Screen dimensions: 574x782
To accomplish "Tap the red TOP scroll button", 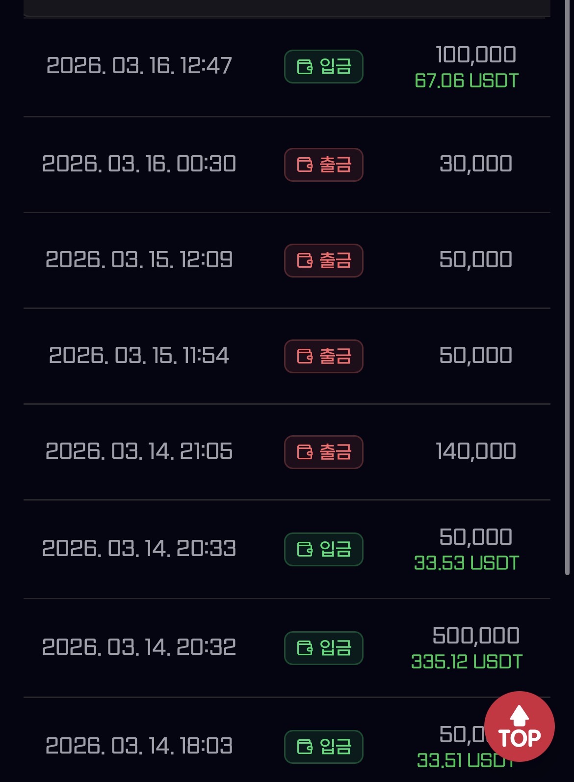I will [x=519, y=726].
